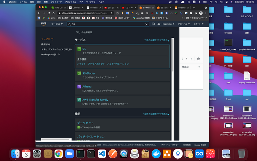Open the AWS CloudShell icon
The width and height of the screenshot is (257, 161).
[153, 24]
